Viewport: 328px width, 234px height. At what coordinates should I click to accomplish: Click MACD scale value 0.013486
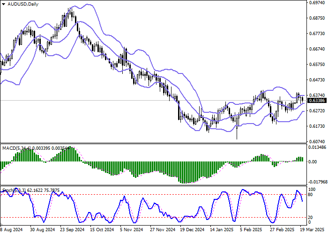[x=317, y=147]
